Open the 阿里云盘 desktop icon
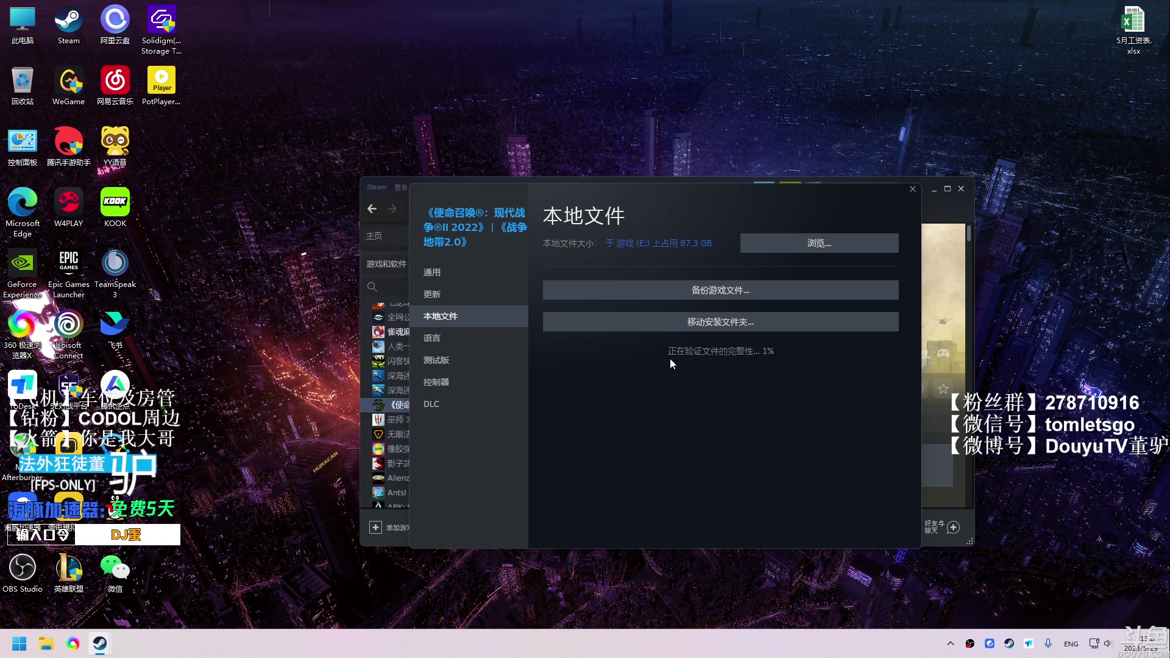1170x658 pixels. (115, 26)
